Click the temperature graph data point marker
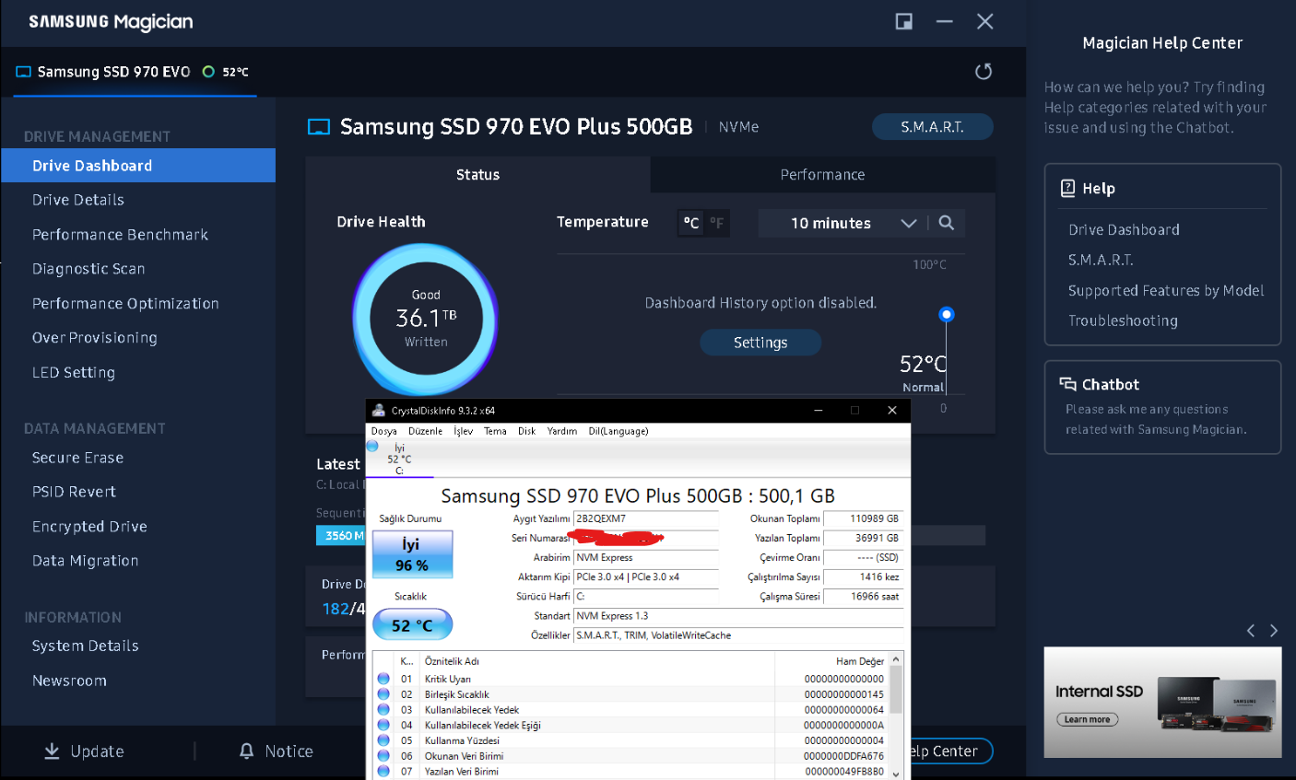1296x780 pixels. 946,314
